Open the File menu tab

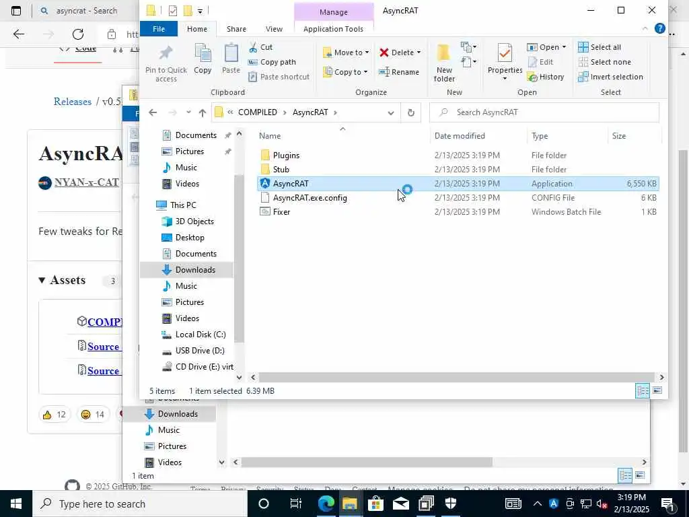(x=159, y=29)
